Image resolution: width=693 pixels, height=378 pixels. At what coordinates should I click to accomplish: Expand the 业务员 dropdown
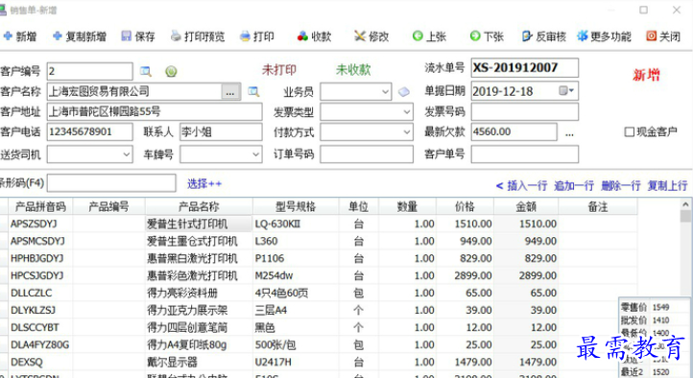coord(386,92)
